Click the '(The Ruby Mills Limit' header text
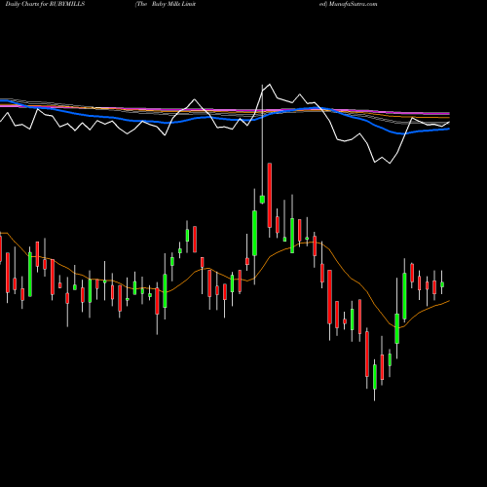 (x=166, y=4)
